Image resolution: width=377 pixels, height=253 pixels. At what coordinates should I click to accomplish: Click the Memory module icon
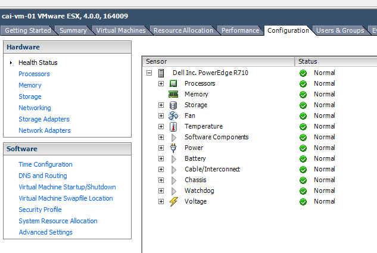173,94
